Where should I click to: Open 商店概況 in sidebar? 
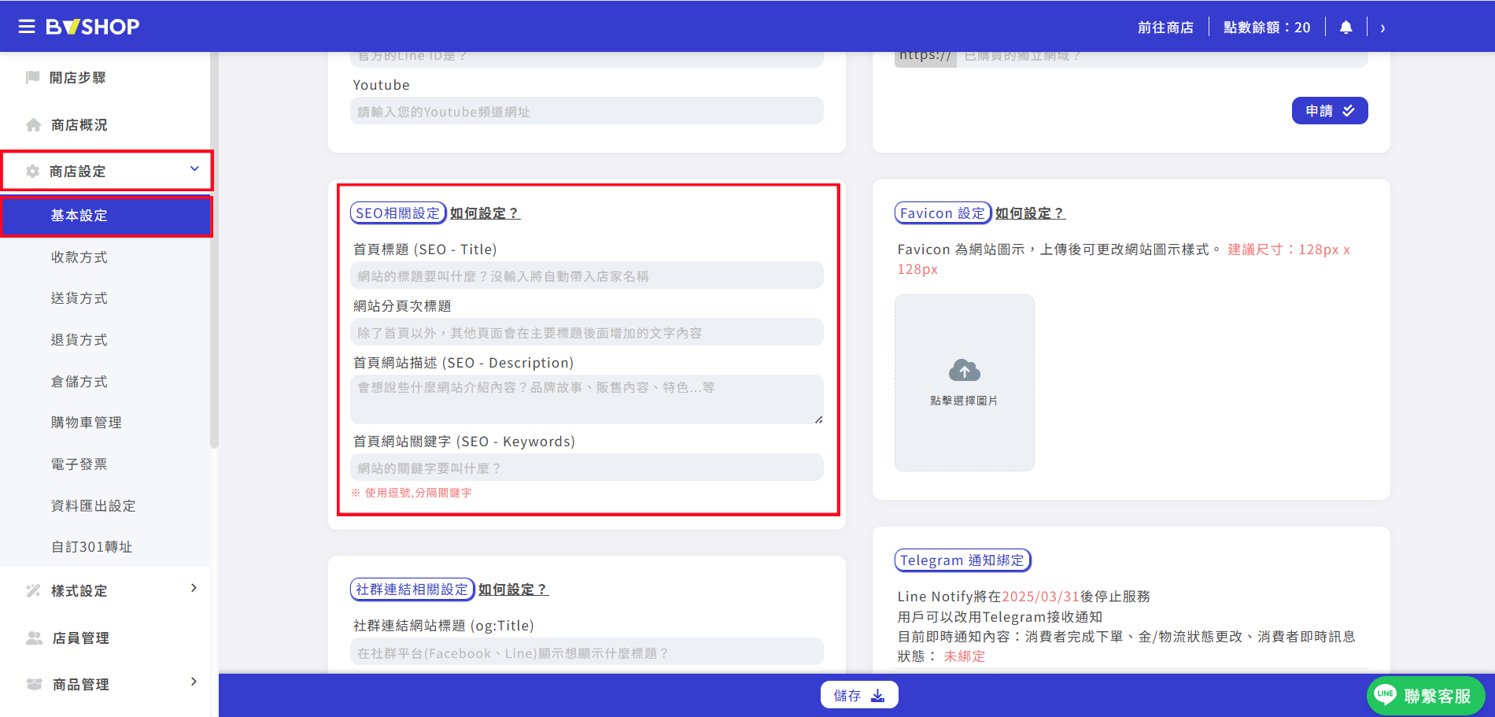(79, 124)
